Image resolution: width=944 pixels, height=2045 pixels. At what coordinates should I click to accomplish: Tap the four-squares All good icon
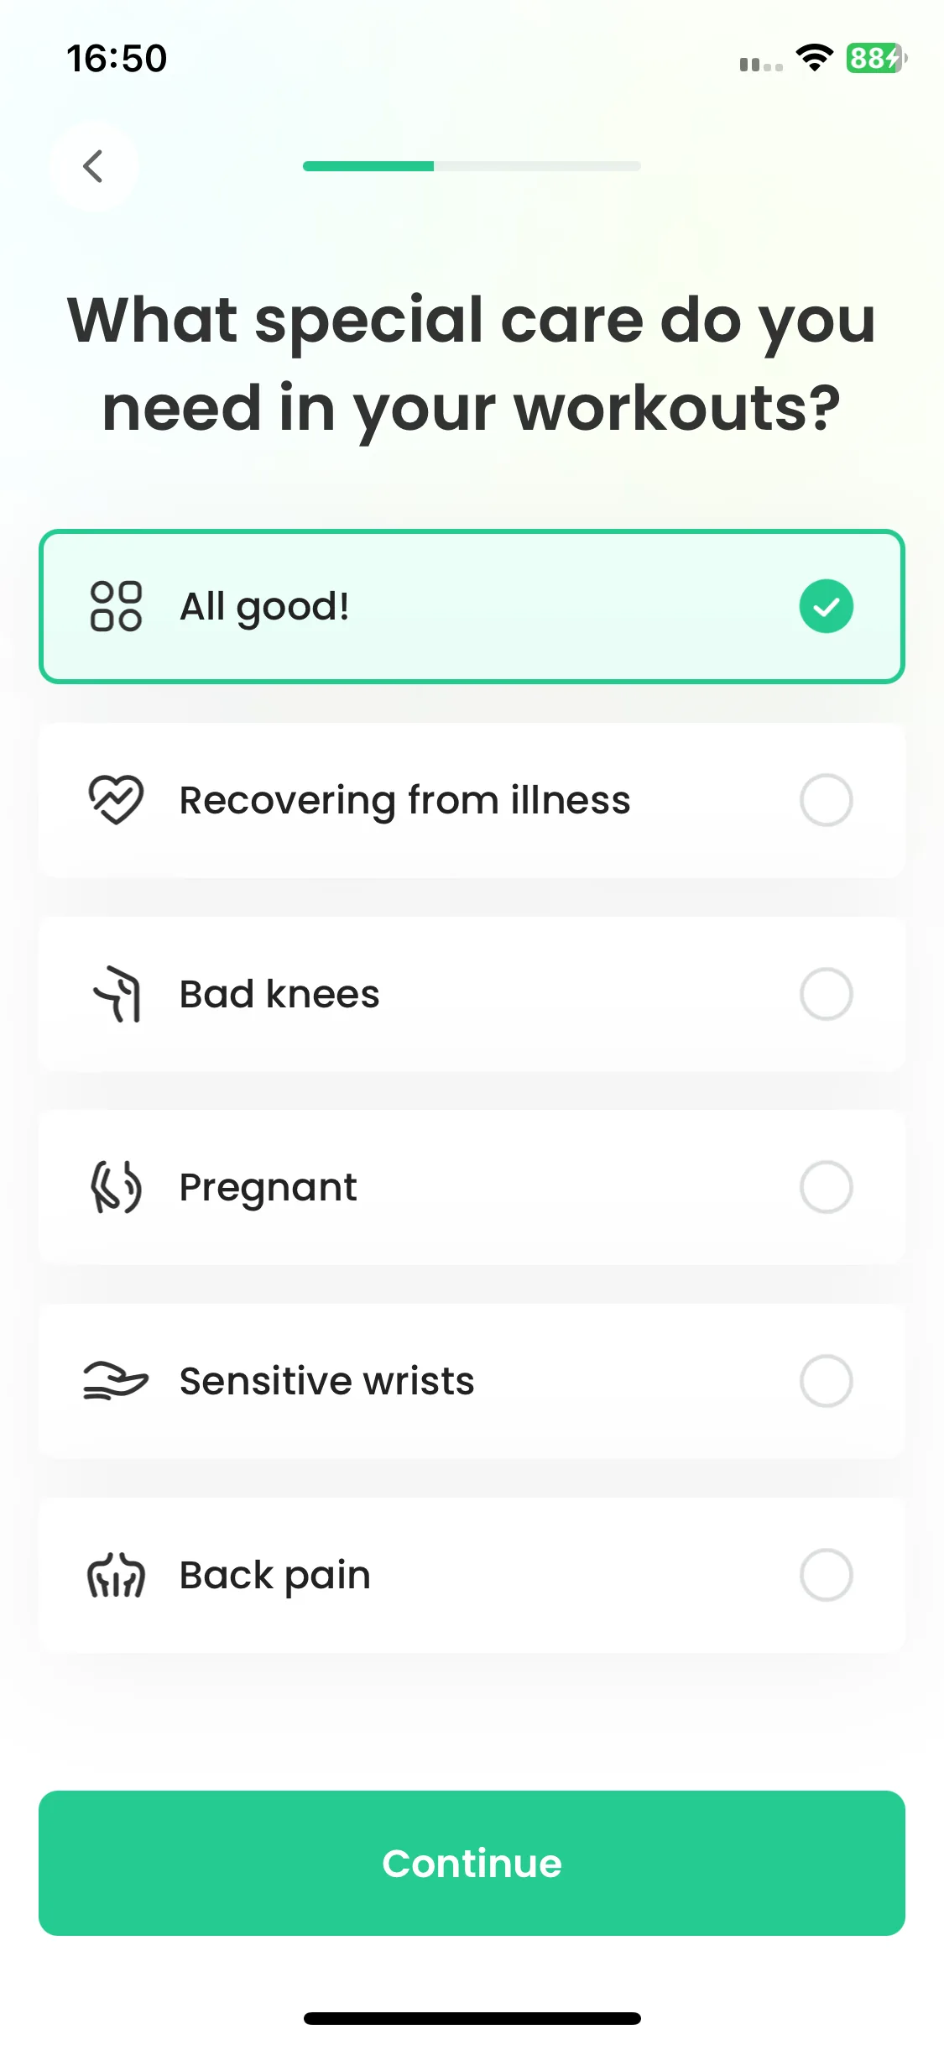tap(116, 606)
